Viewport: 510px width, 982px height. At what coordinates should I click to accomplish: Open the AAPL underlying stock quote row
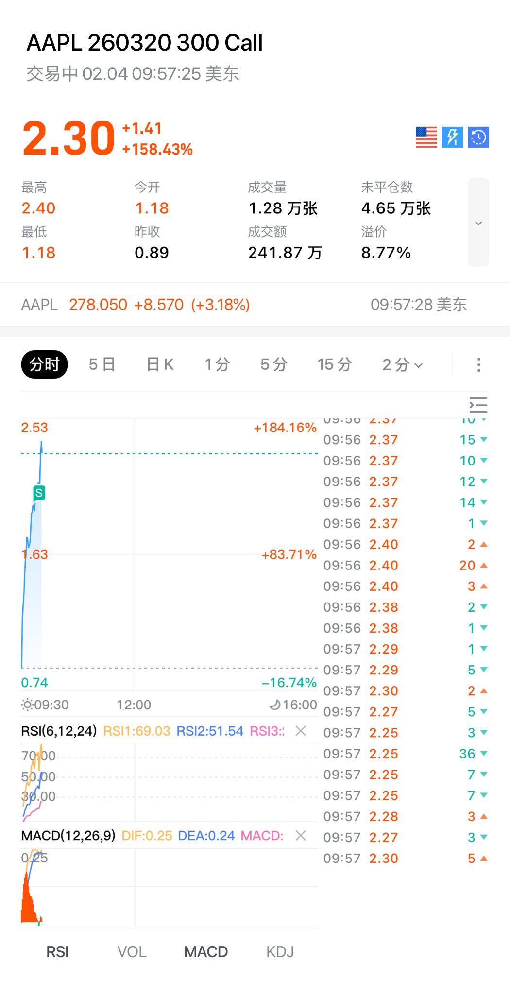click(x=243, y=305)
